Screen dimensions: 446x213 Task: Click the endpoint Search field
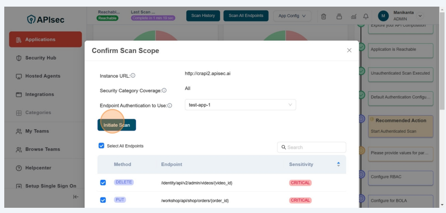[315, 147]
